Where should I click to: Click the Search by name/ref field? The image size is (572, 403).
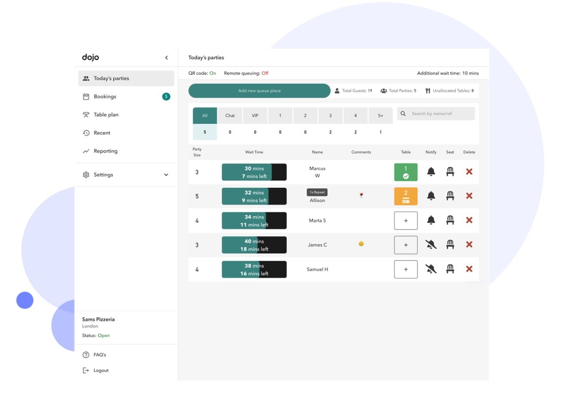pos(440,114)
